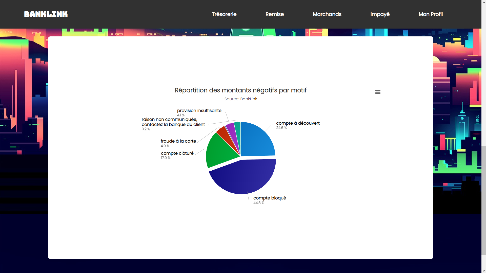The height and width of the screenshot is (273, 486).
Task: Open the Trésorerie menu item
Action: coord(224,14)
